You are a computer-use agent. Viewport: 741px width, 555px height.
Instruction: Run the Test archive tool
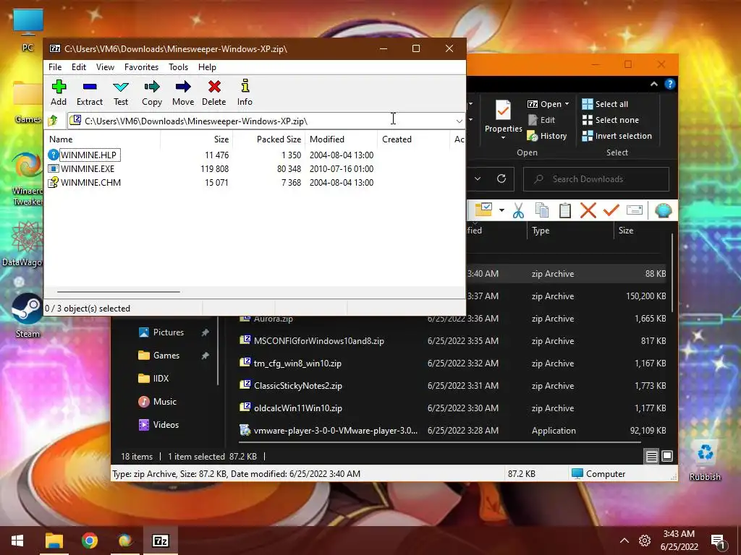click(x=121, y=92)
